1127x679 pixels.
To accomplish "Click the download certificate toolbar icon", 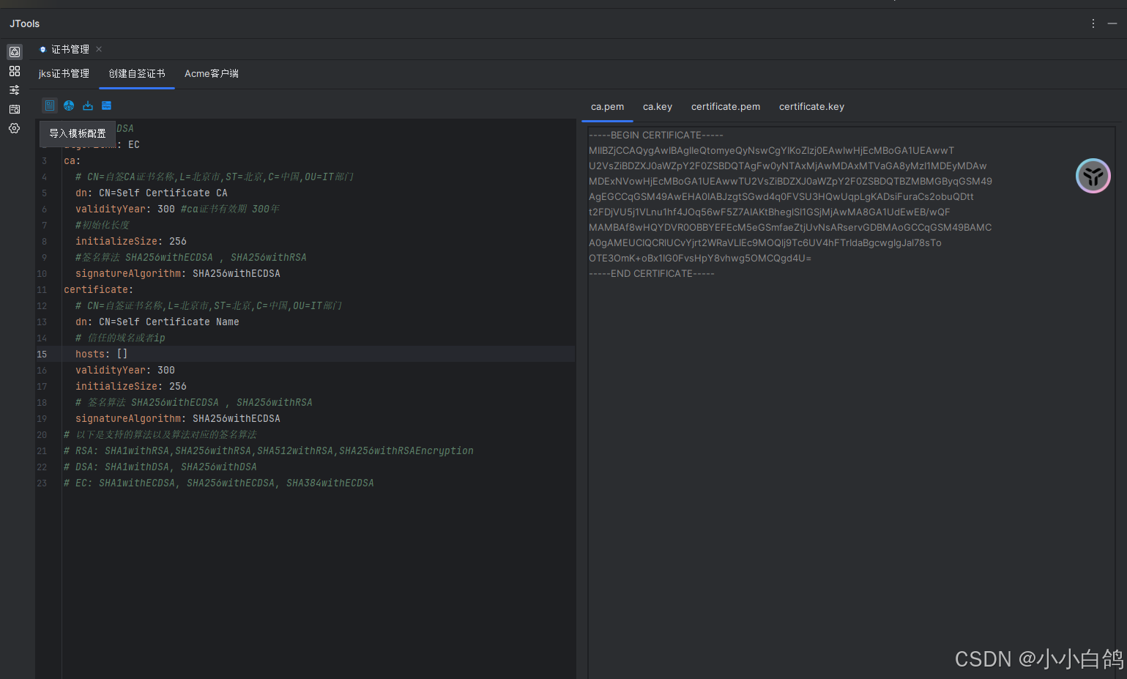I will pos(88,105).
